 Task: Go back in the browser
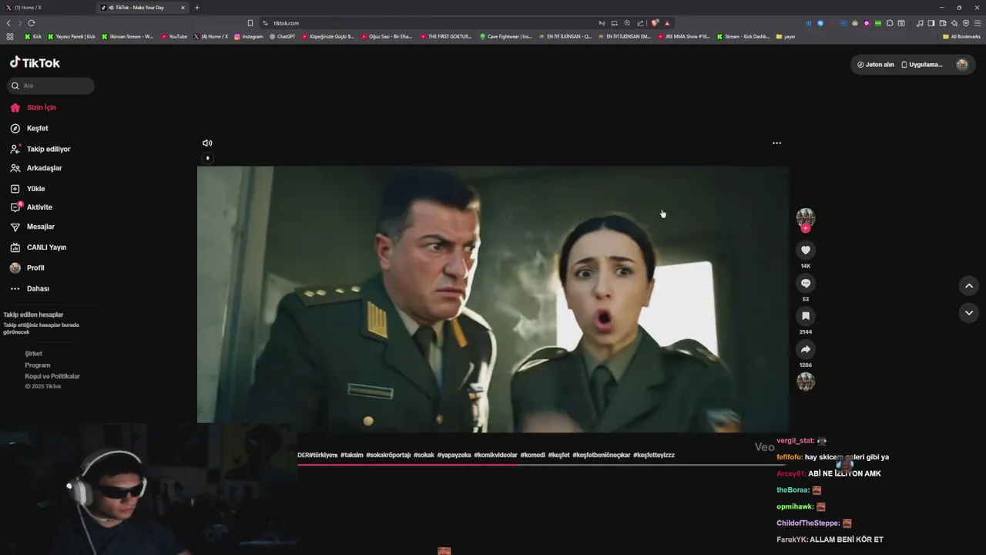(8, 23)
